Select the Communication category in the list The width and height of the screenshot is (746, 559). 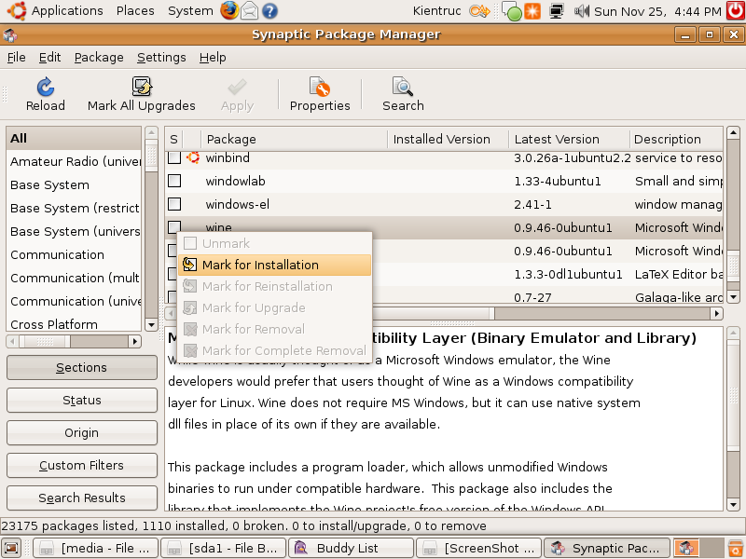(57, 254)
